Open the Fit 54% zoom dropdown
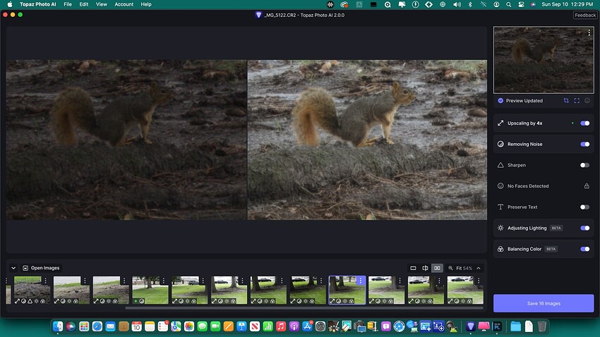The height and width of the screenshot is (337, 600). point(466,268)
